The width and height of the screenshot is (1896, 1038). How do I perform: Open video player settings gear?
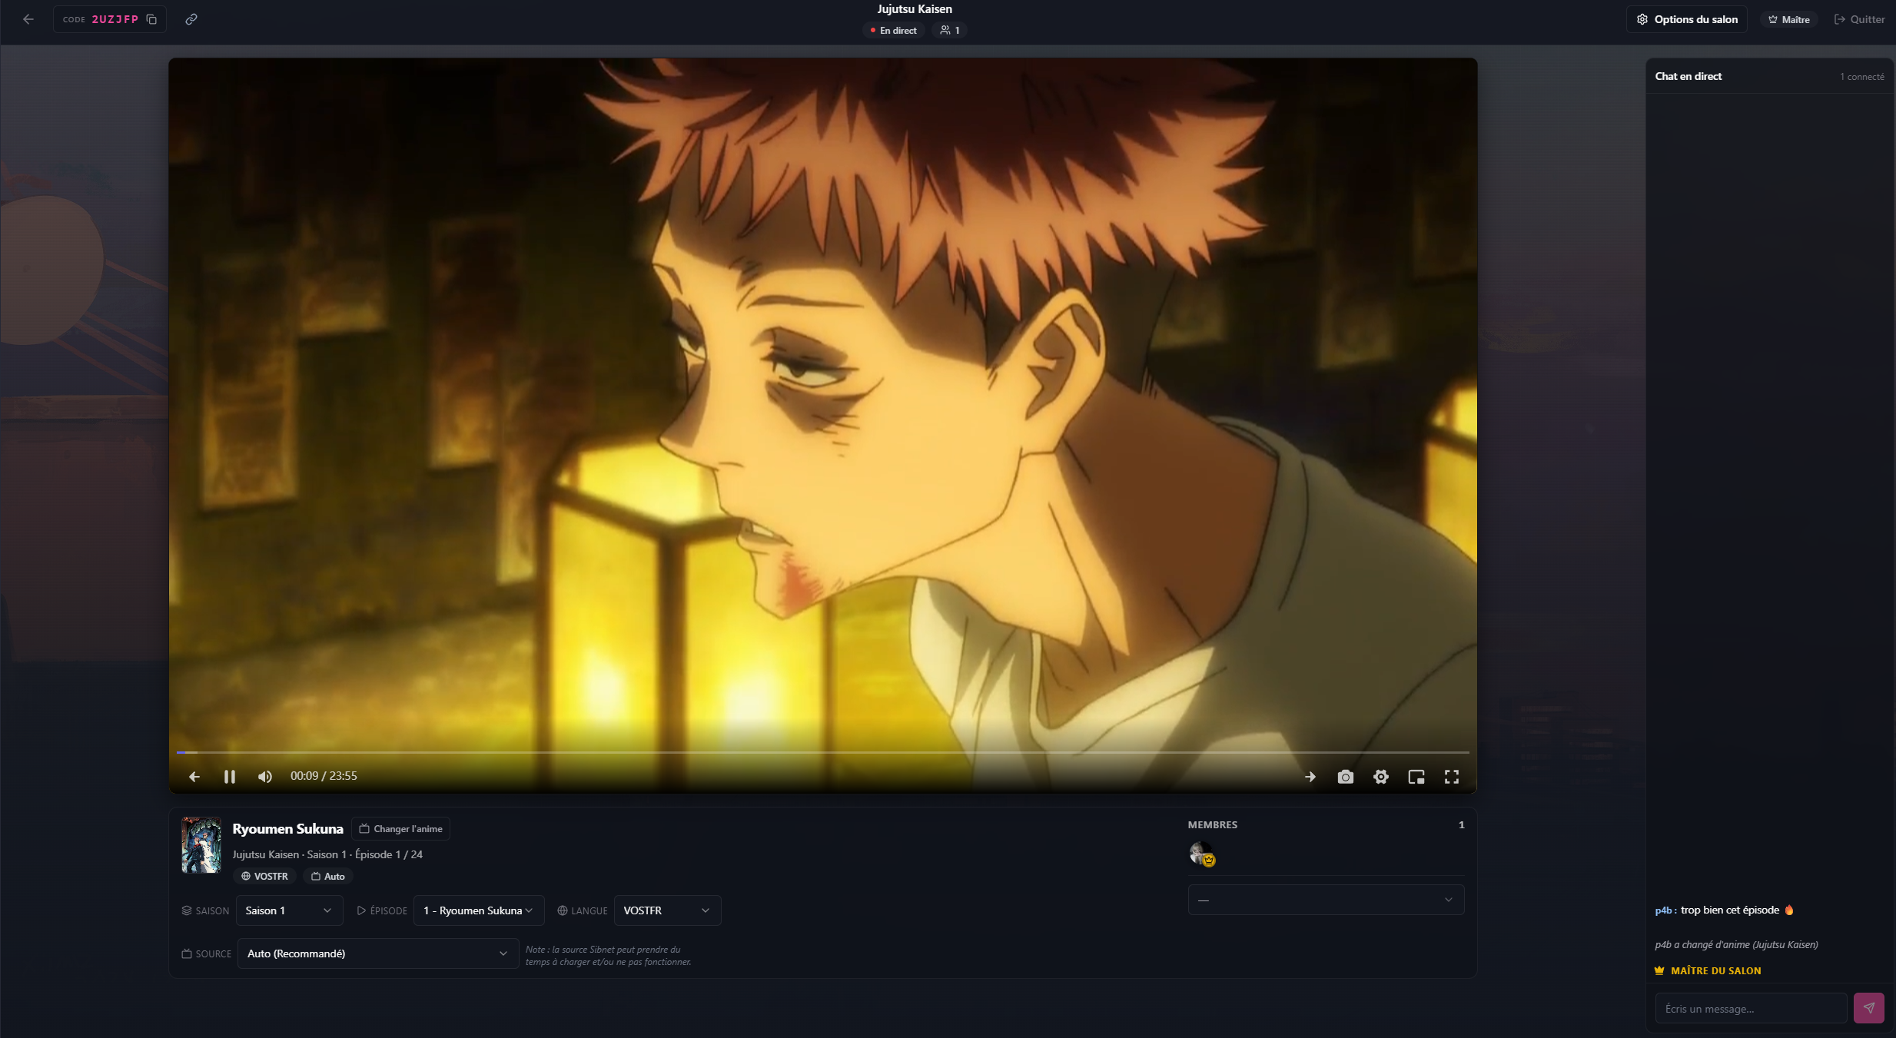1381,777
